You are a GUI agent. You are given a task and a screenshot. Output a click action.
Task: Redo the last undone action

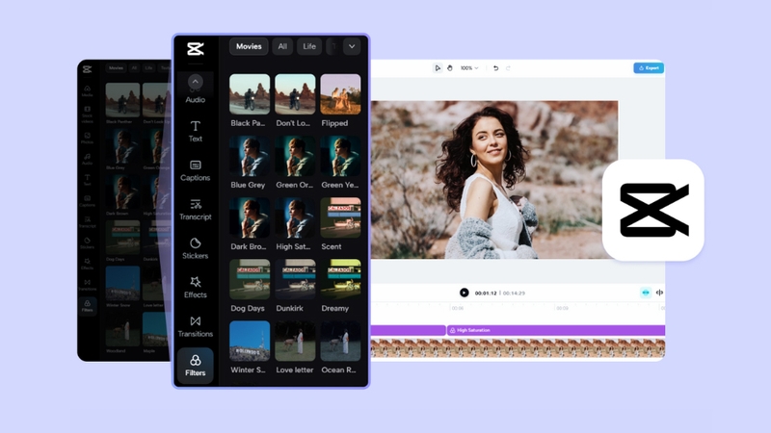click(508, 68)
